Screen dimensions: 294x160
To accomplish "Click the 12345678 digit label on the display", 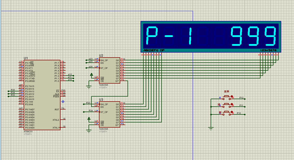I will (x=268, y=50).
